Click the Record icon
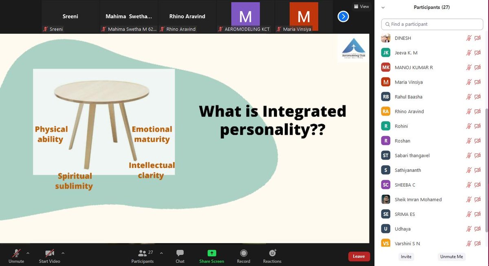This screenshot has height=266, width=489. click(x=244, y=253)
